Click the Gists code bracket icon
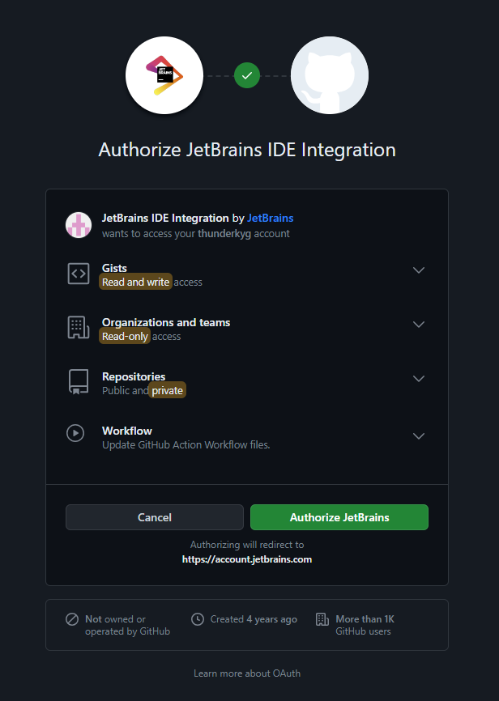 [79, 274]
